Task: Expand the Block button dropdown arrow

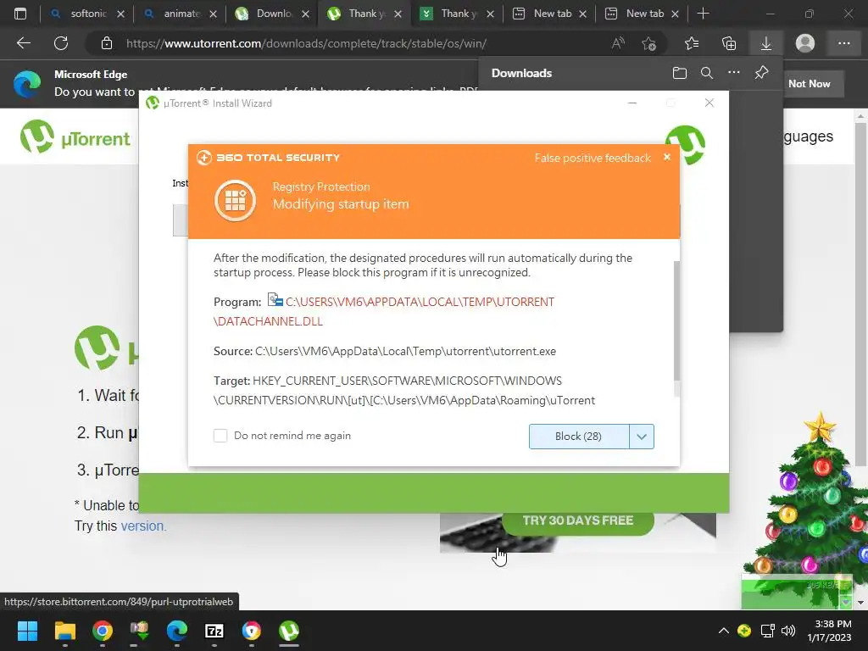Action: tap(642, 437)
